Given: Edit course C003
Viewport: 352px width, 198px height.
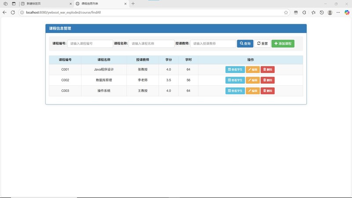Looking at the screenshot, I should click(x=253, y=91).
